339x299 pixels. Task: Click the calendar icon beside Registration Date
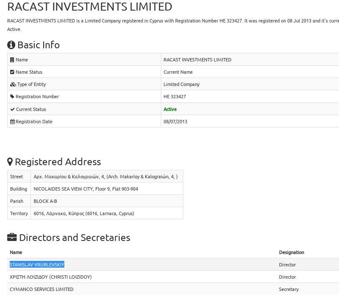point(12,122)
